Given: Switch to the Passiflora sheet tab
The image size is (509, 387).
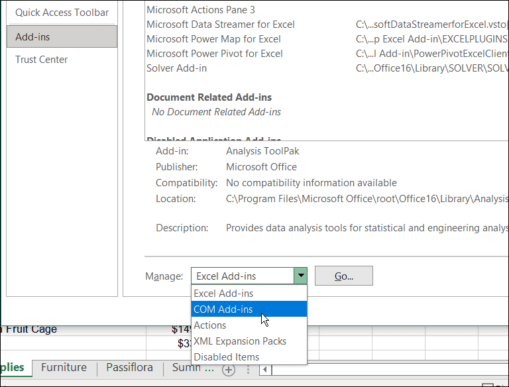Looking at the screenshot, I should (x=129, y=368).
